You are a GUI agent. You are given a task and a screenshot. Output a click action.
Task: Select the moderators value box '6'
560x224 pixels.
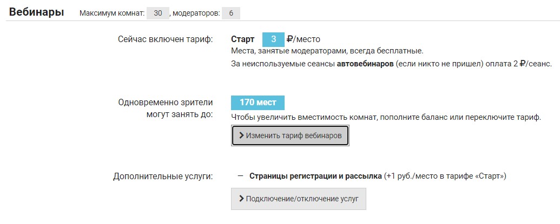(231, 13)
